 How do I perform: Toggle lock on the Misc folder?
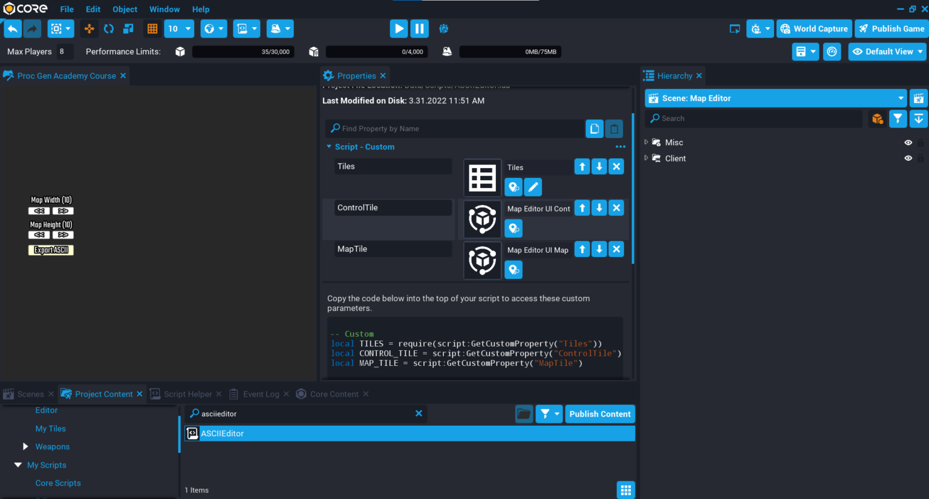[x=921, y=143]
